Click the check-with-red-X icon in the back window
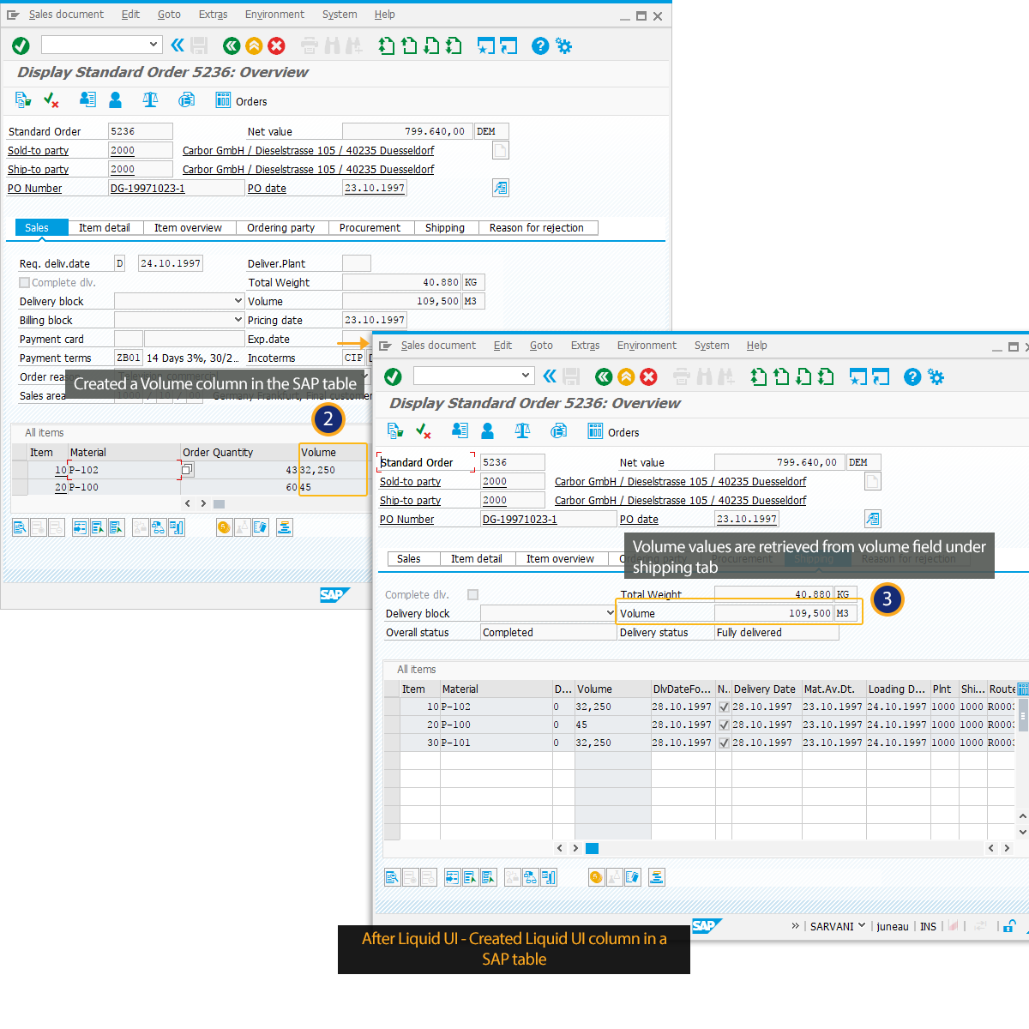Screen dimensions: 1029x1029 51,100
